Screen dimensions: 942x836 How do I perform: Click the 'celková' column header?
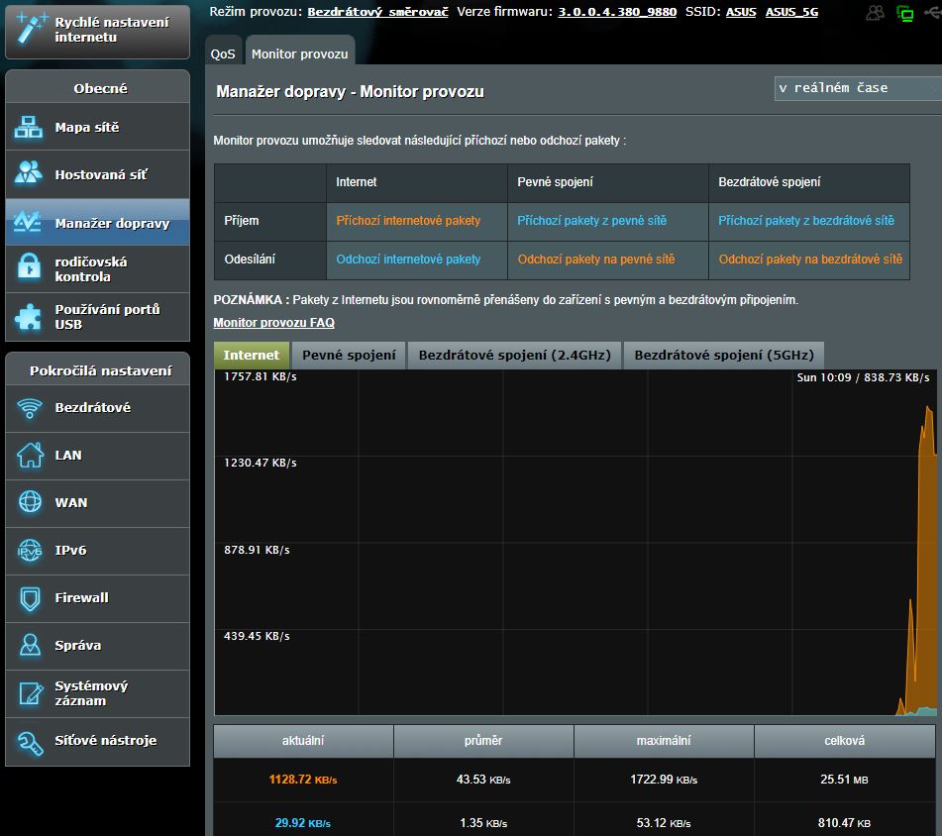[x=844, y=741]
